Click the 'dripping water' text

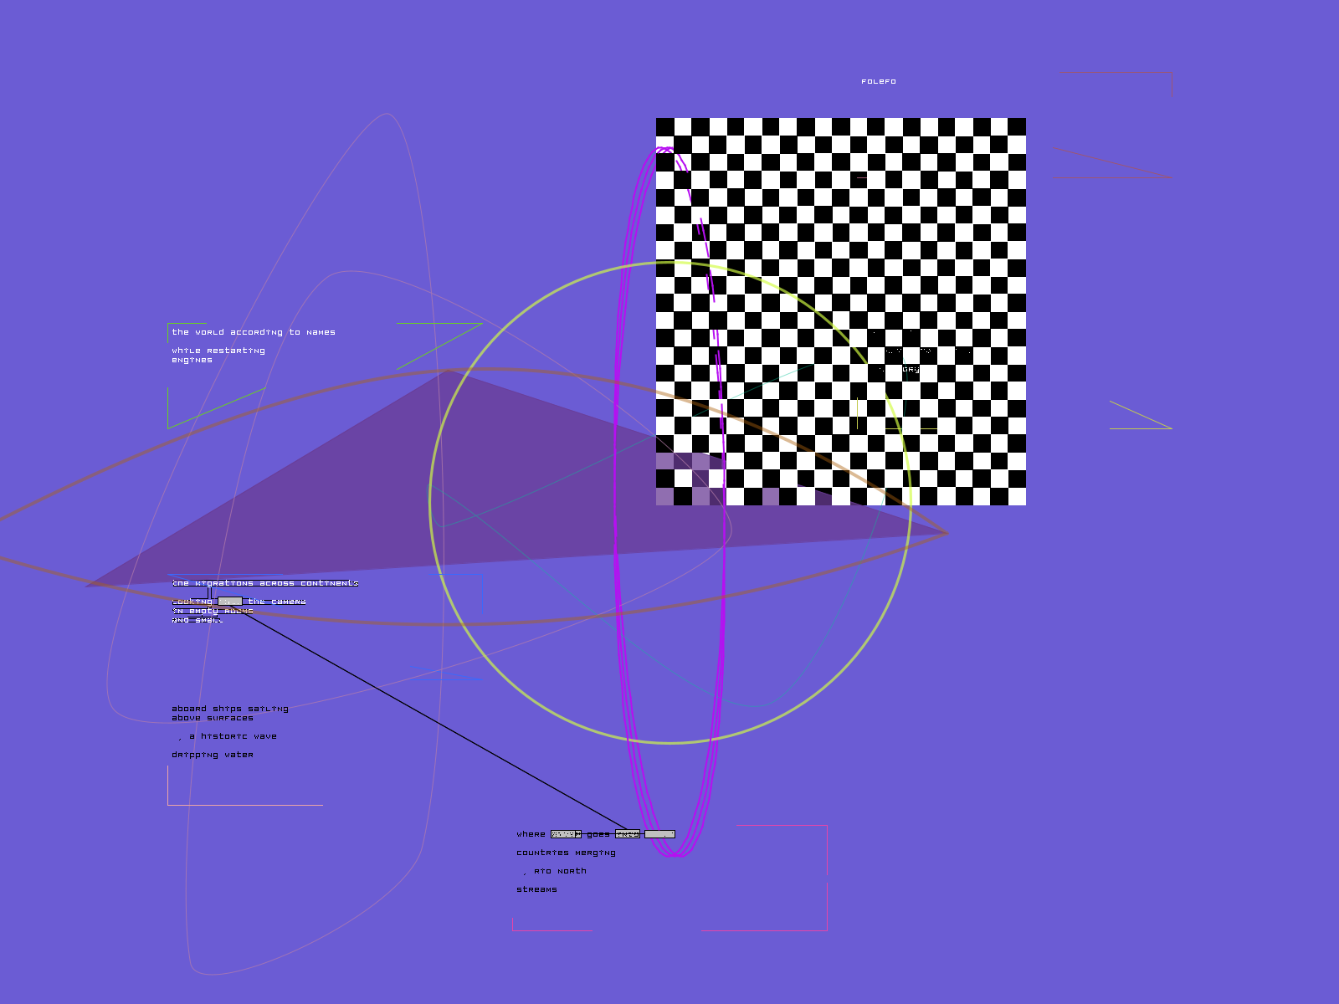click(x=212, y=755)
